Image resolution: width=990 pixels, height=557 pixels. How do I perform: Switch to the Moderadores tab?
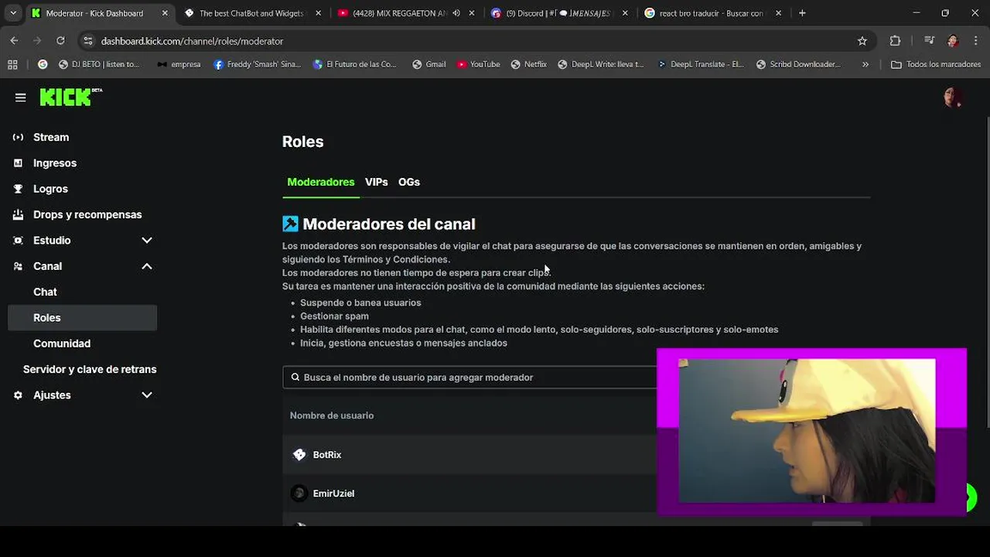click(321, 182)
